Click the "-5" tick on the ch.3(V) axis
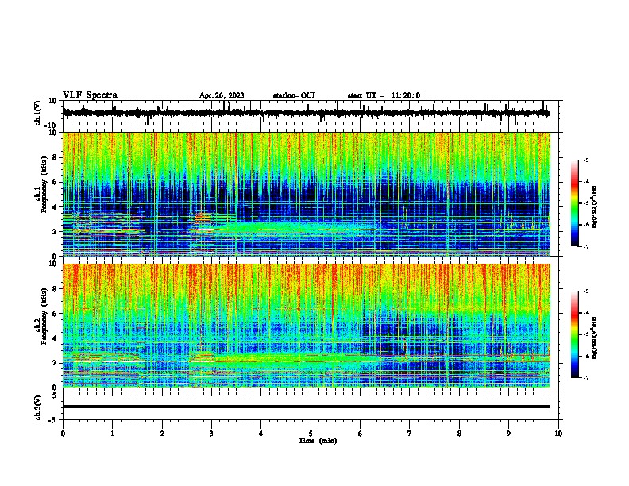 [x=53, y=420]
